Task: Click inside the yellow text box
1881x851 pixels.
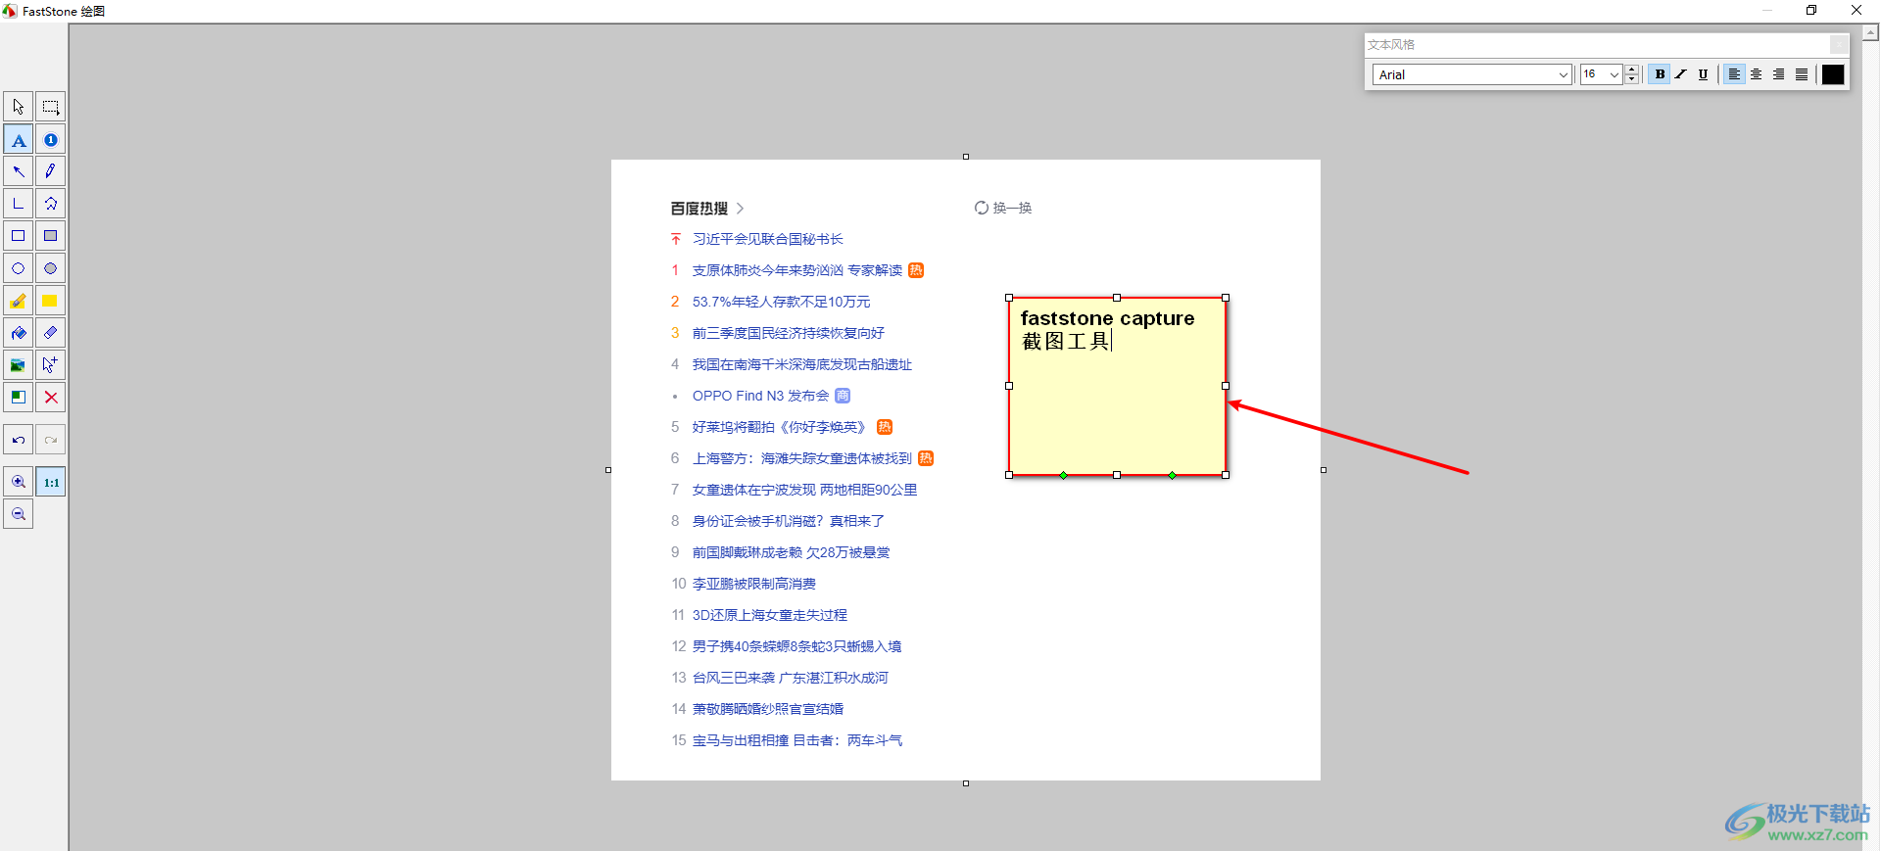Action: [1117, 386]
